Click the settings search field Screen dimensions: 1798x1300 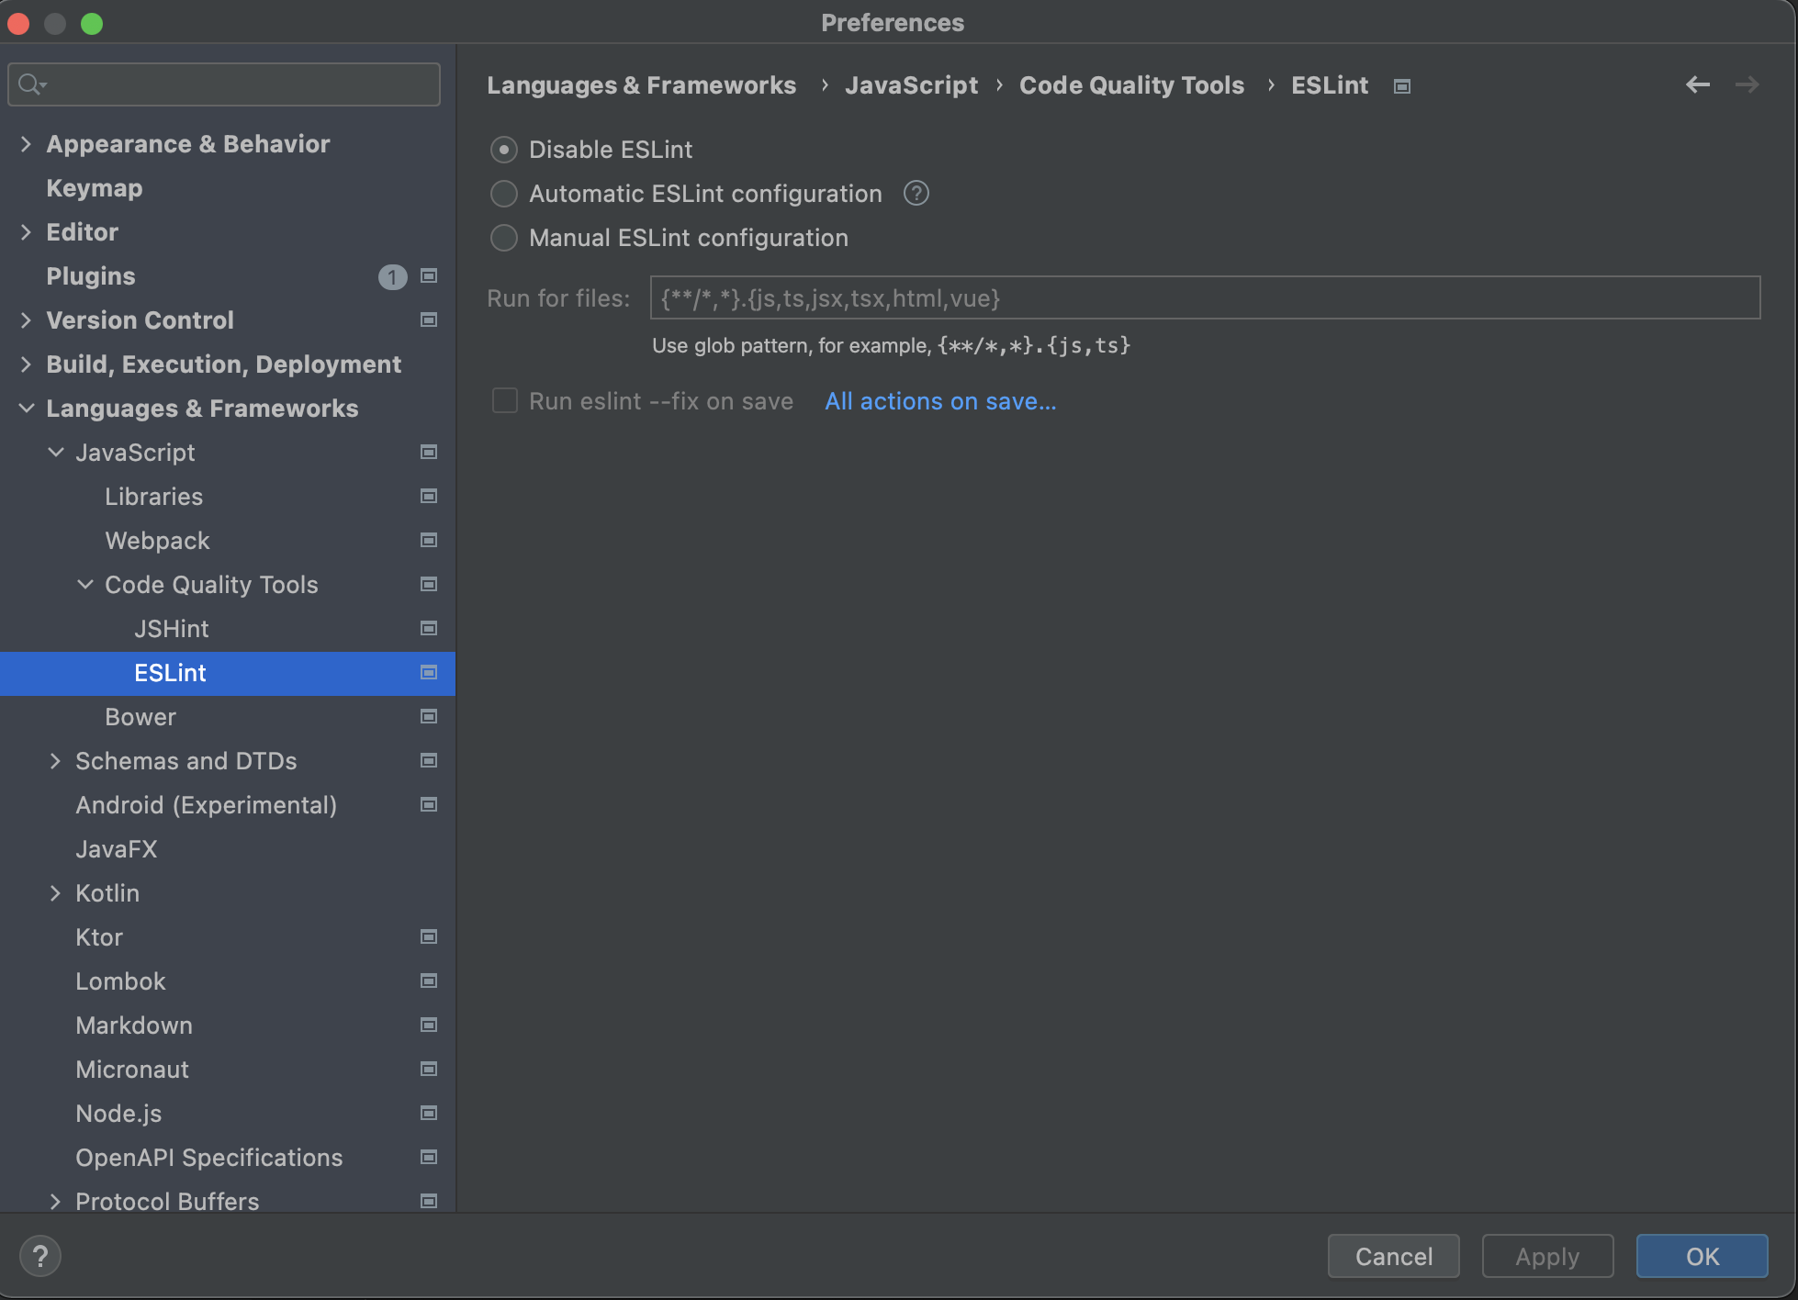coord(224,84)
